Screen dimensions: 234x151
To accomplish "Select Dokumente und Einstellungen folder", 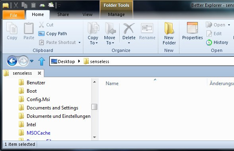I will pos(55,116).
